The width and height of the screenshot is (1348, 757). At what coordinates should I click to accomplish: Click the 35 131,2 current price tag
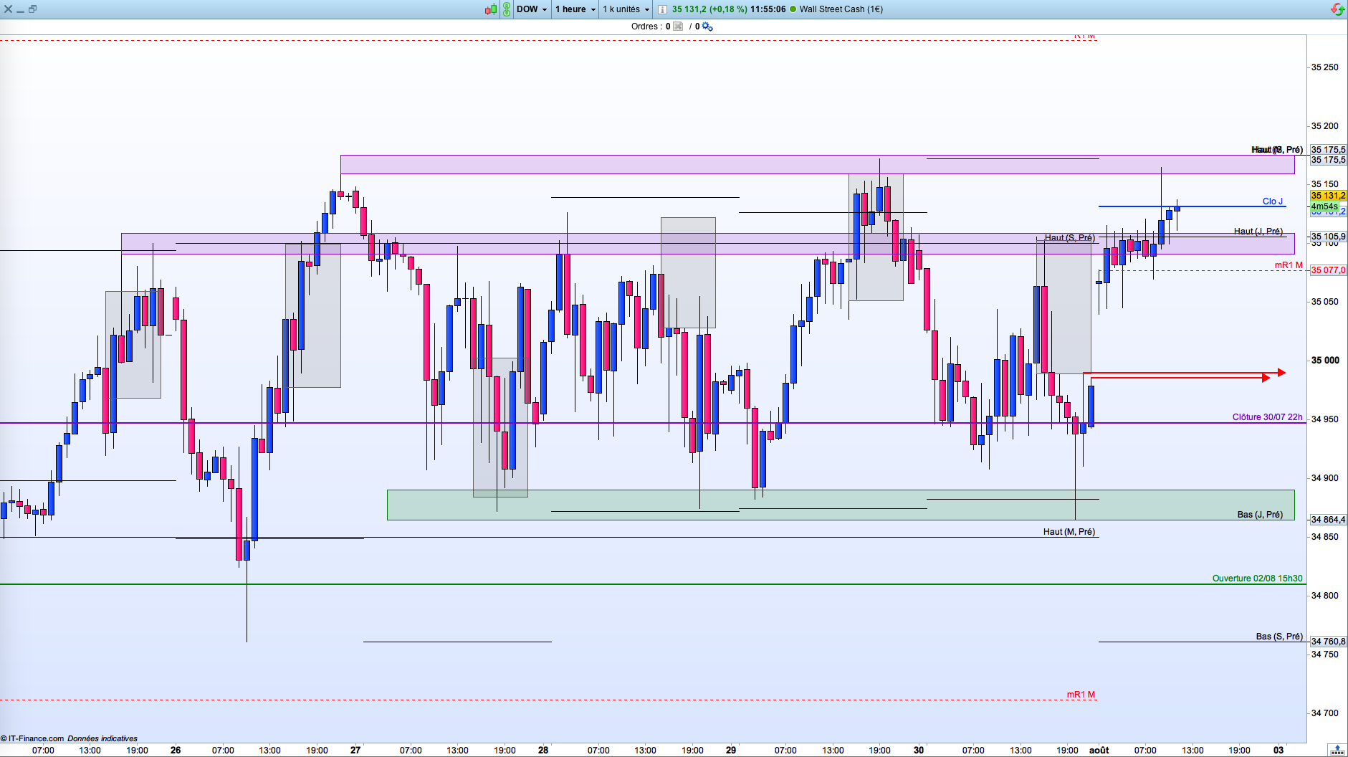click(x=1328, y=196)
